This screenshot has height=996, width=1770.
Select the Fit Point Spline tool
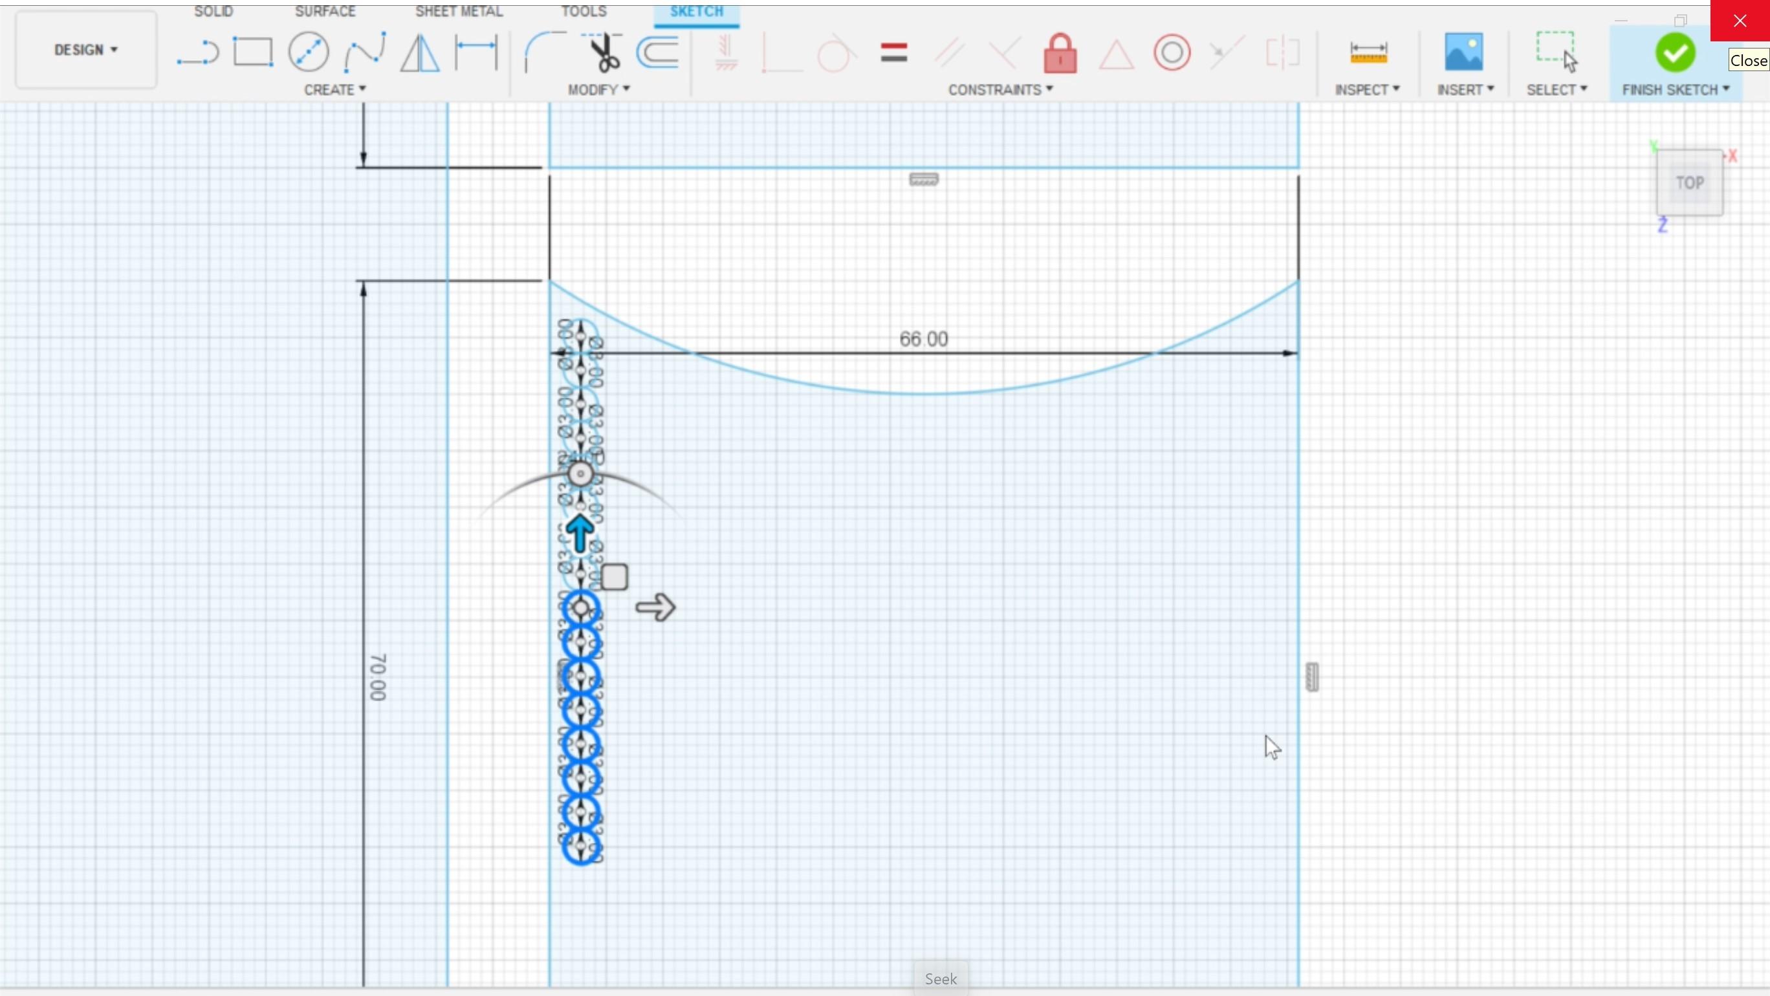pyautogui.click(x=364, y=52)
